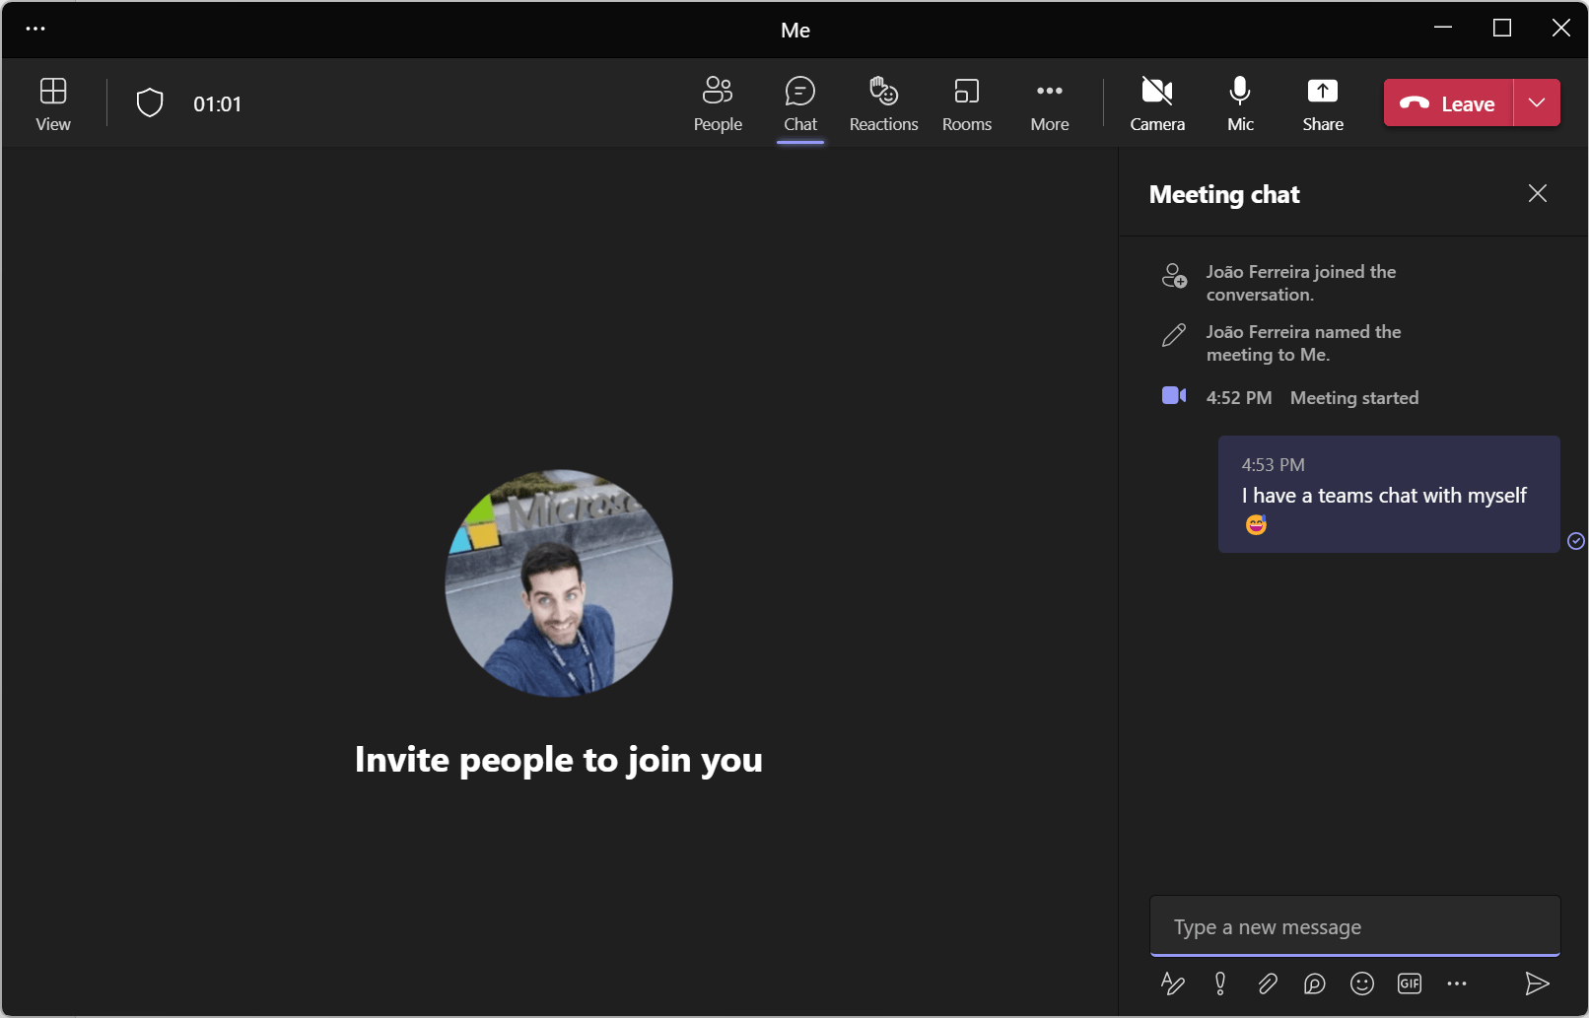Attach a file with the paperclip icon
The height and width of the screenshot is (1018, 1589).
pyautogui.click(x=1268, y=984)
